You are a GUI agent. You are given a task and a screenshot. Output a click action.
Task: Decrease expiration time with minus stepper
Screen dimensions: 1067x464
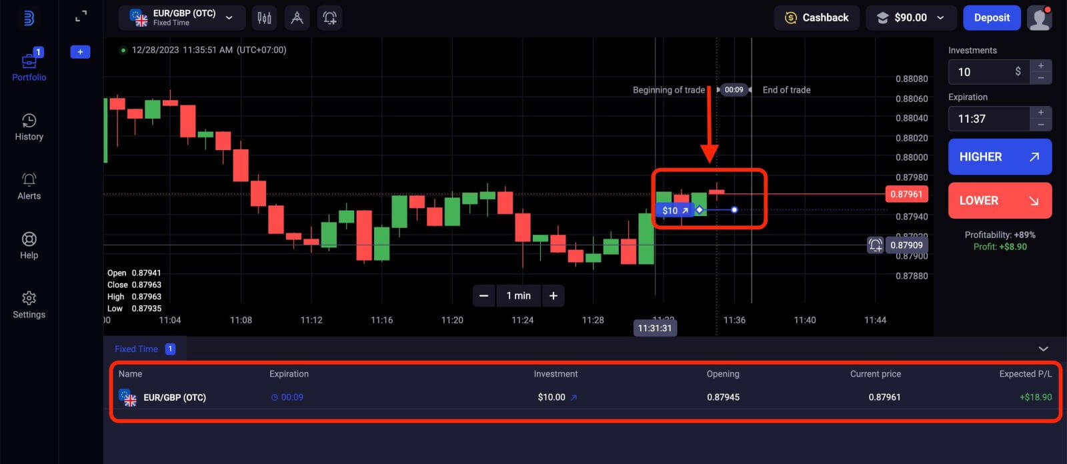tap(1040, 125)
